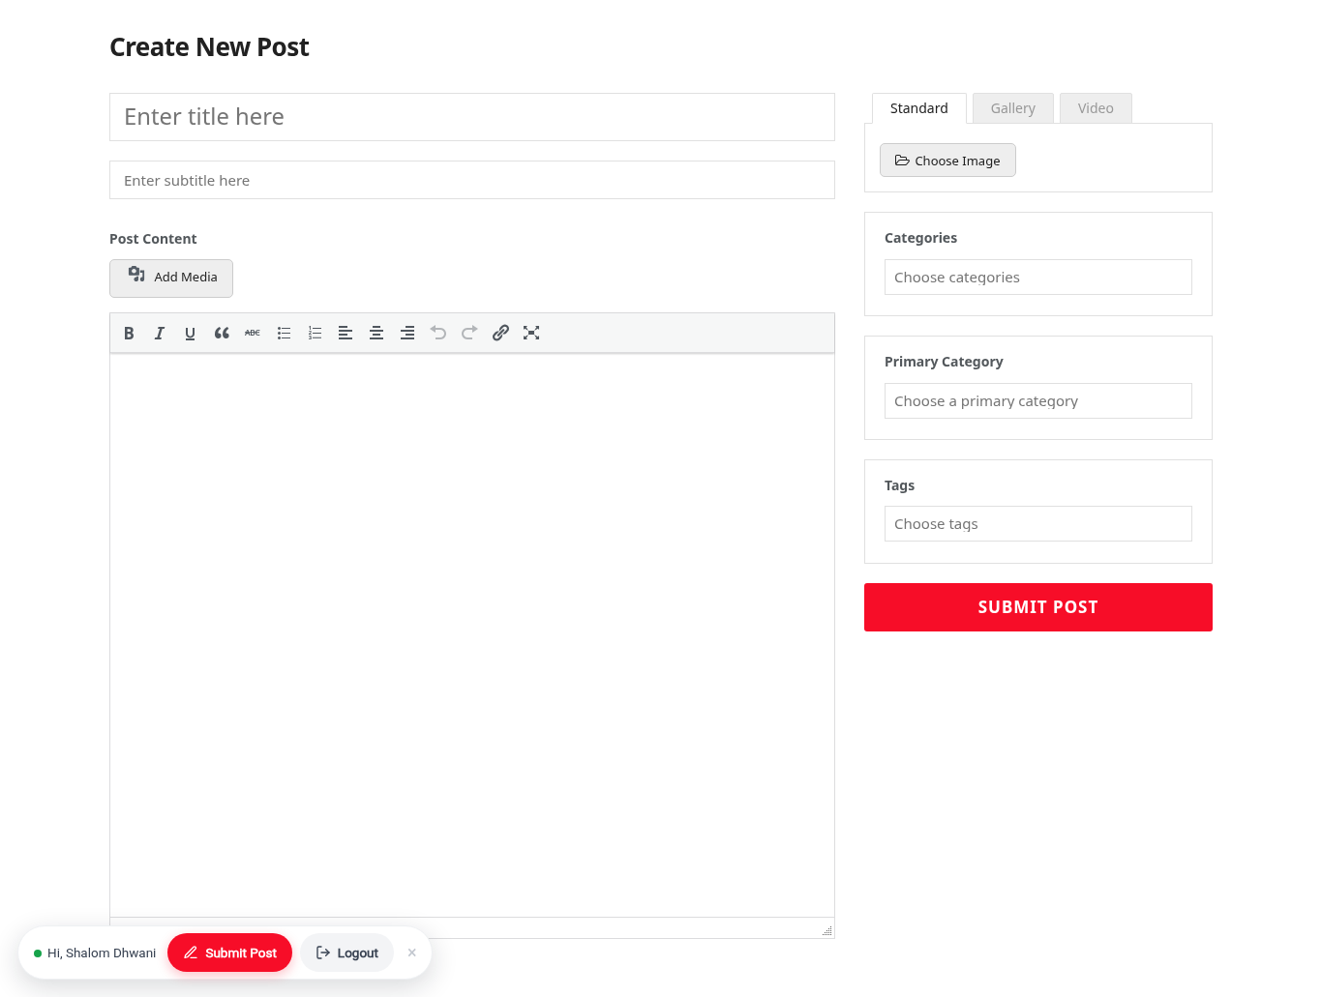
Task: Toggle bold formatting in the editor toolbar
Action: click(129, 333)
